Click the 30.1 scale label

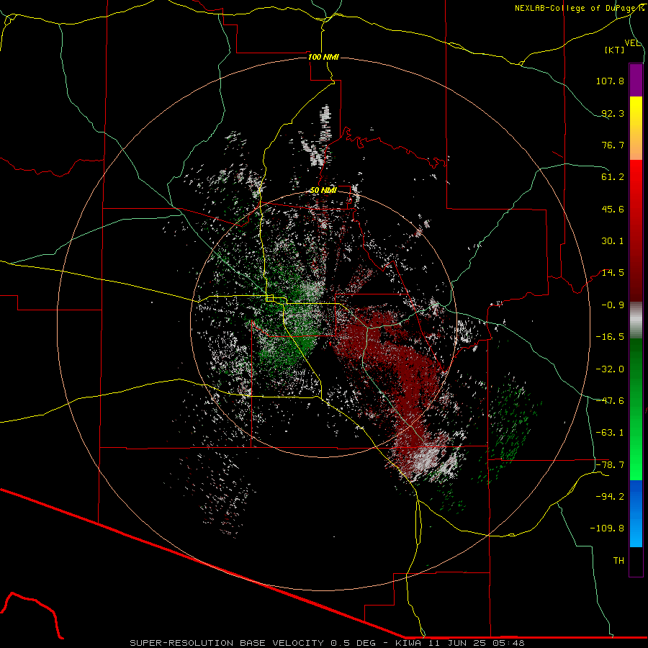tap(613, 241)
